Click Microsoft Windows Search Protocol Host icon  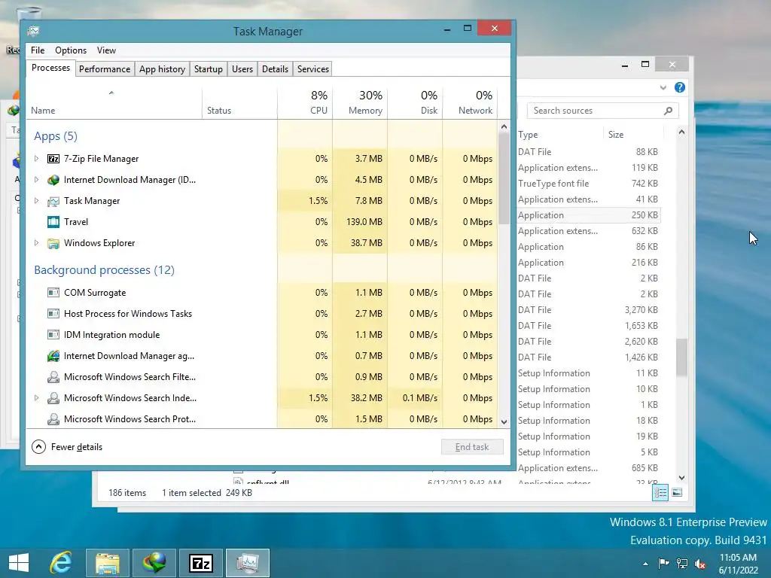53,419
